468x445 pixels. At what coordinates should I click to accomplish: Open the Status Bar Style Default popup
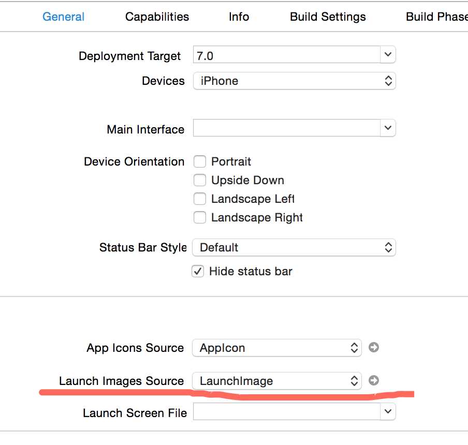click(x=294, y=247)
